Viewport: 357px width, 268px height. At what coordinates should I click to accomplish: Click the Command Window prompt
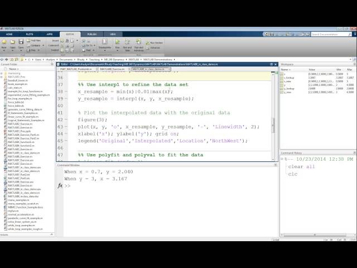67,186
